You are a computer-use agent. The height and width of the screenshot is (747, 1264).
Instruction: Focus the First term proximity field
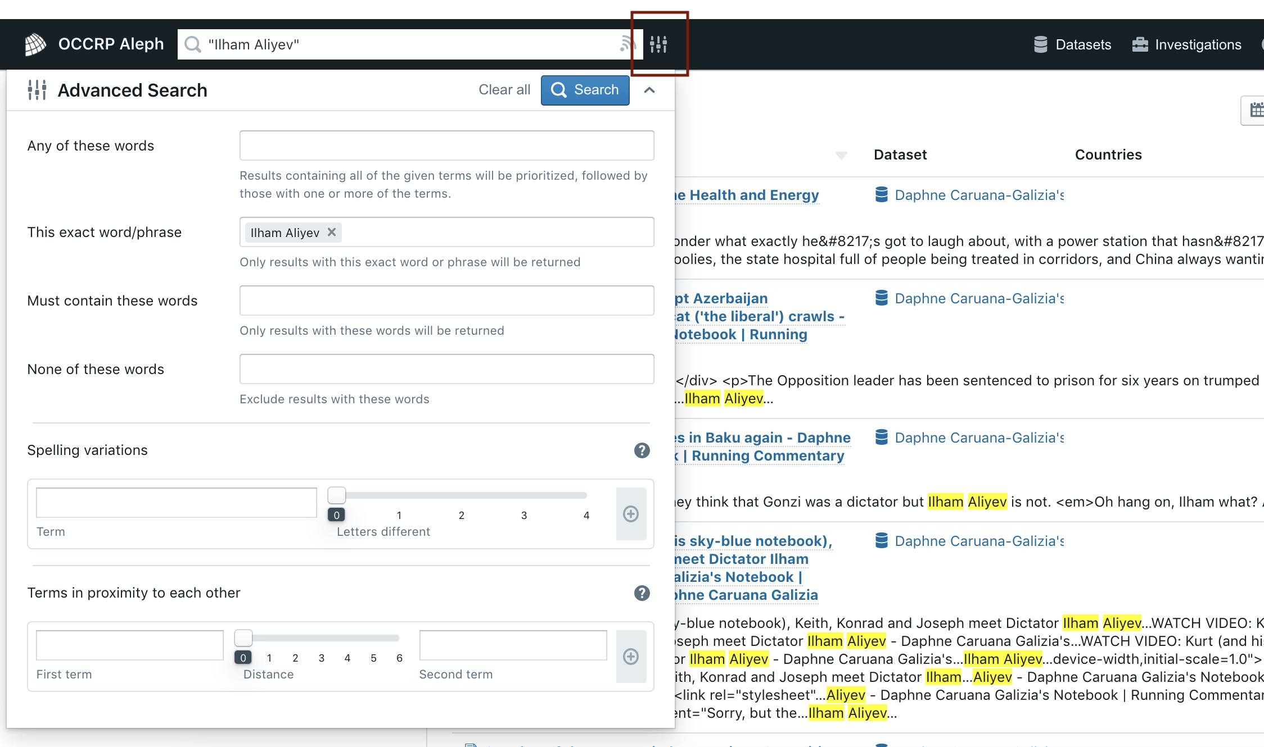(x=129, y=645)
